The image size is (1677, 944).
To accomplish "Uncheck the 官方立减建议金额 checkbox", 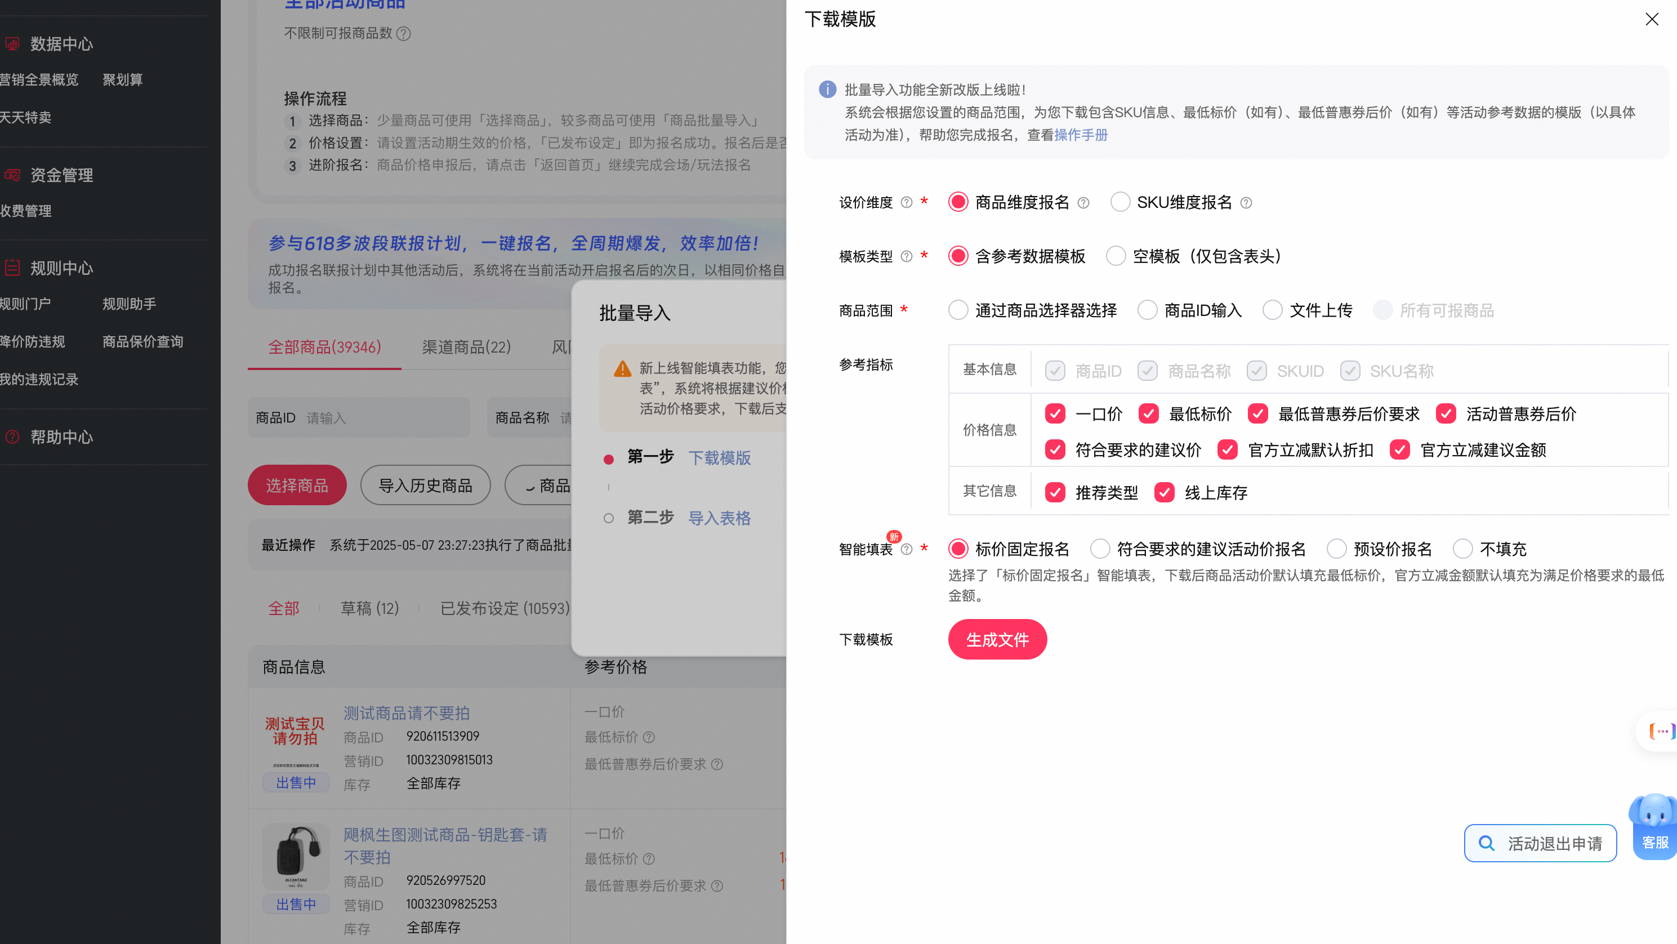I will pyautogui.click(x=1400, y=450).
